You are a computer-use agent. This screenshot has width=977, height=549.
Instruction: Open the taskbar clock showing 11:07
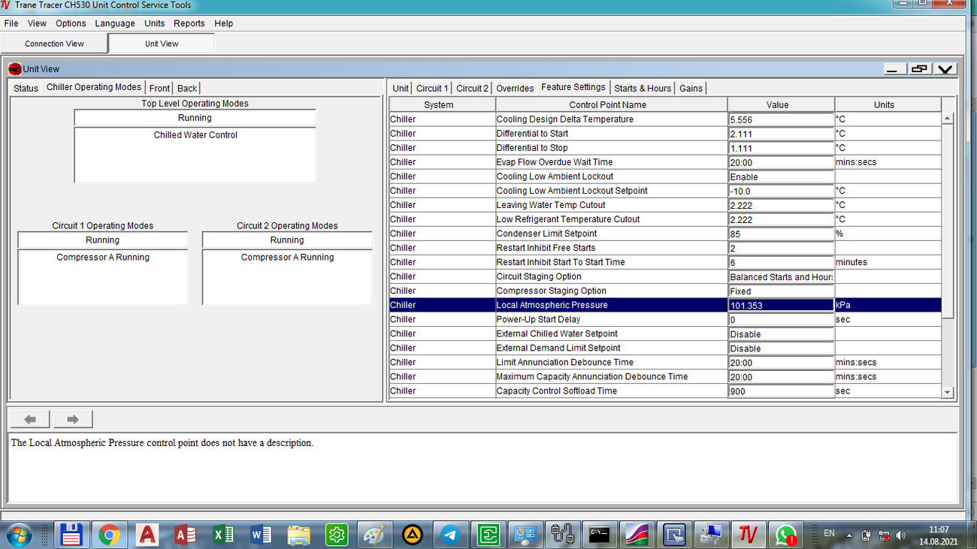939,535
